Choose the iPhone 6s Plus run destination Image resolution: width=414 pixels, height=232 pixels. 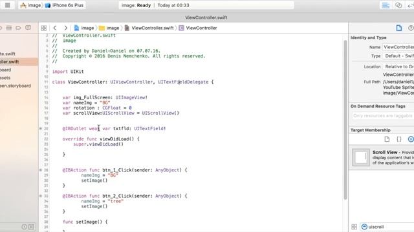pyautogui.click(x=64, y=5)
